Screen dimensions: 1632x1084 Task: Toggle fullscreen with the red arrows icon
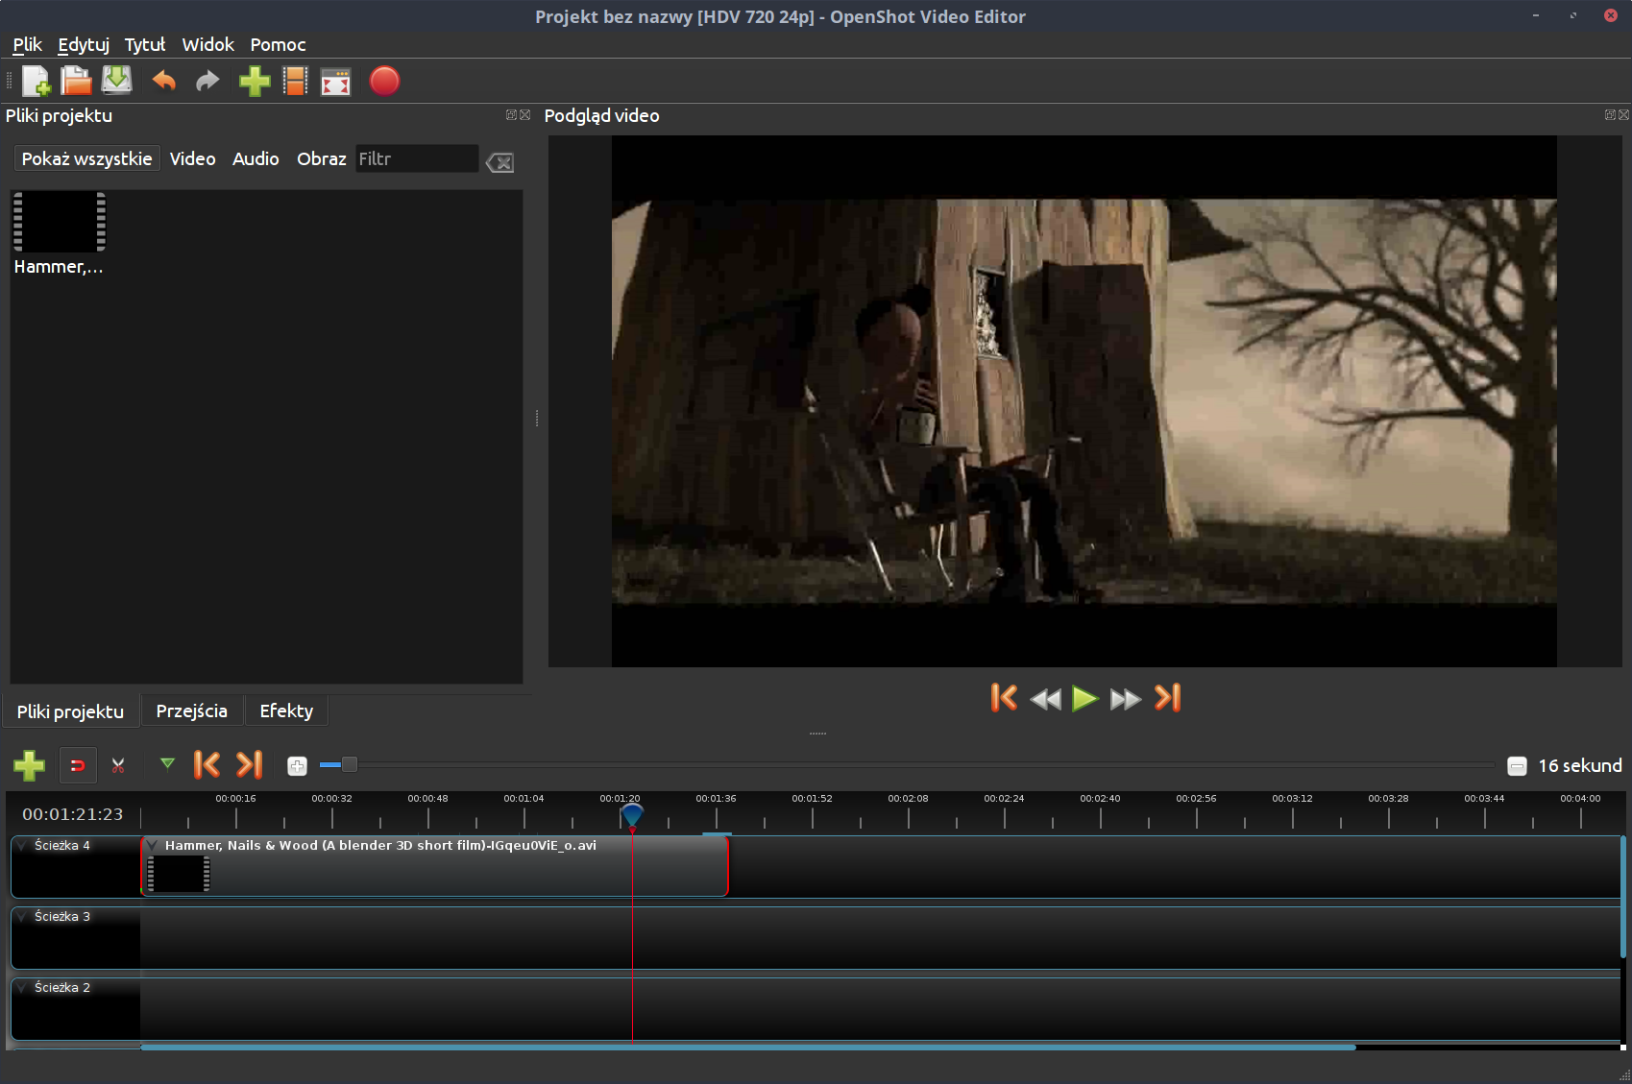tap(335, 82)
